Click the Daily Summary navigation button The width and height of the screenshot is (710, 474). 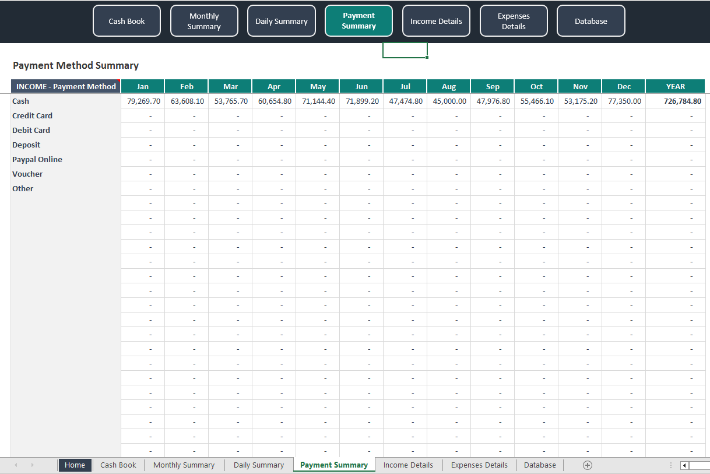281,20
